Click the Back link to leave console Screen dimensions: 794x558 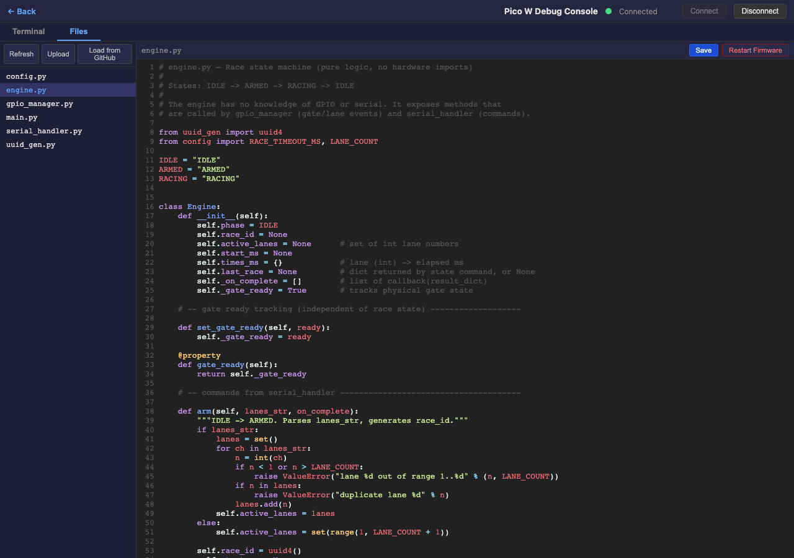click(22, 11)
